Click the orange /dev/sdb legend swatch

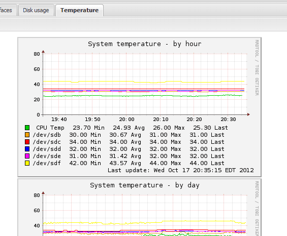[27, 135]
